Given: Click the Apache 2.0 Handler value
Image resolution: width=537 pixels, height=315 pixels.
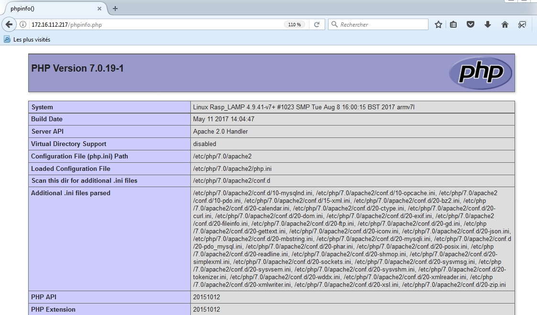Looking at the screenshot, I should tap(220, 132).
